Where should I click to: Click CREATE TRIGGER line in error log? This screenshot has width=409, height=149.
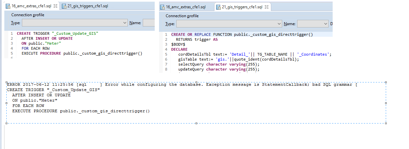click(53, 90)
